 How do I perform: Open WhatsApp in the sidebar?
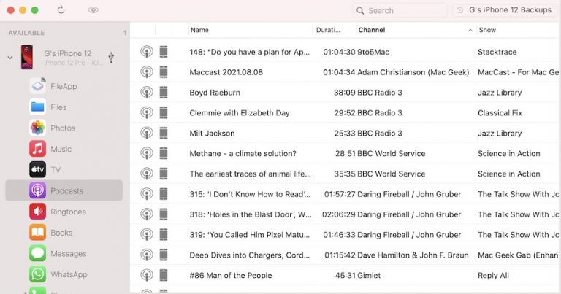[68, 274]
